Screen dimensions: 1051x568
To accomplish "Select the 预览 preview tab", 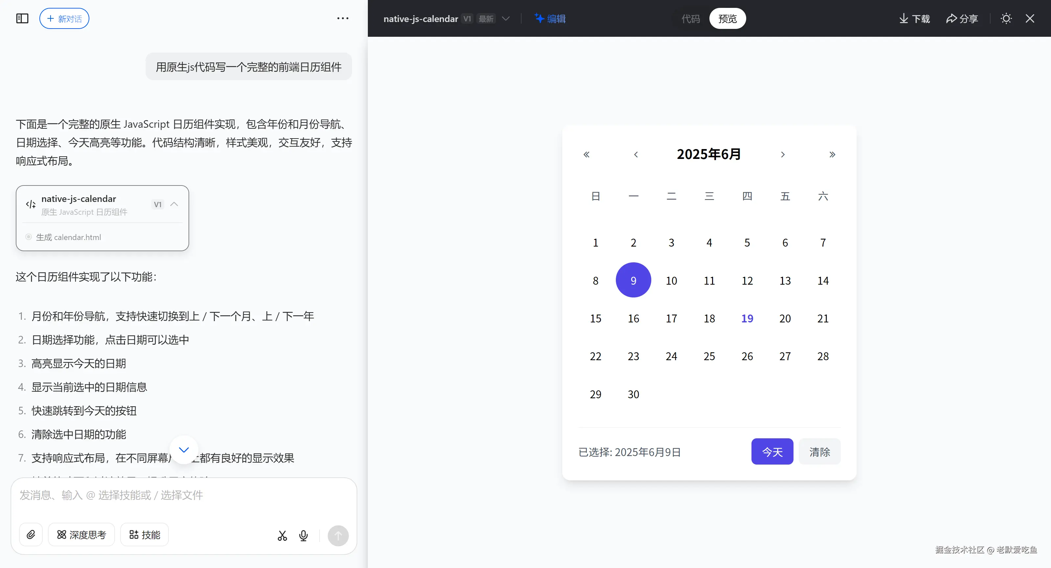I will [727, 18].
